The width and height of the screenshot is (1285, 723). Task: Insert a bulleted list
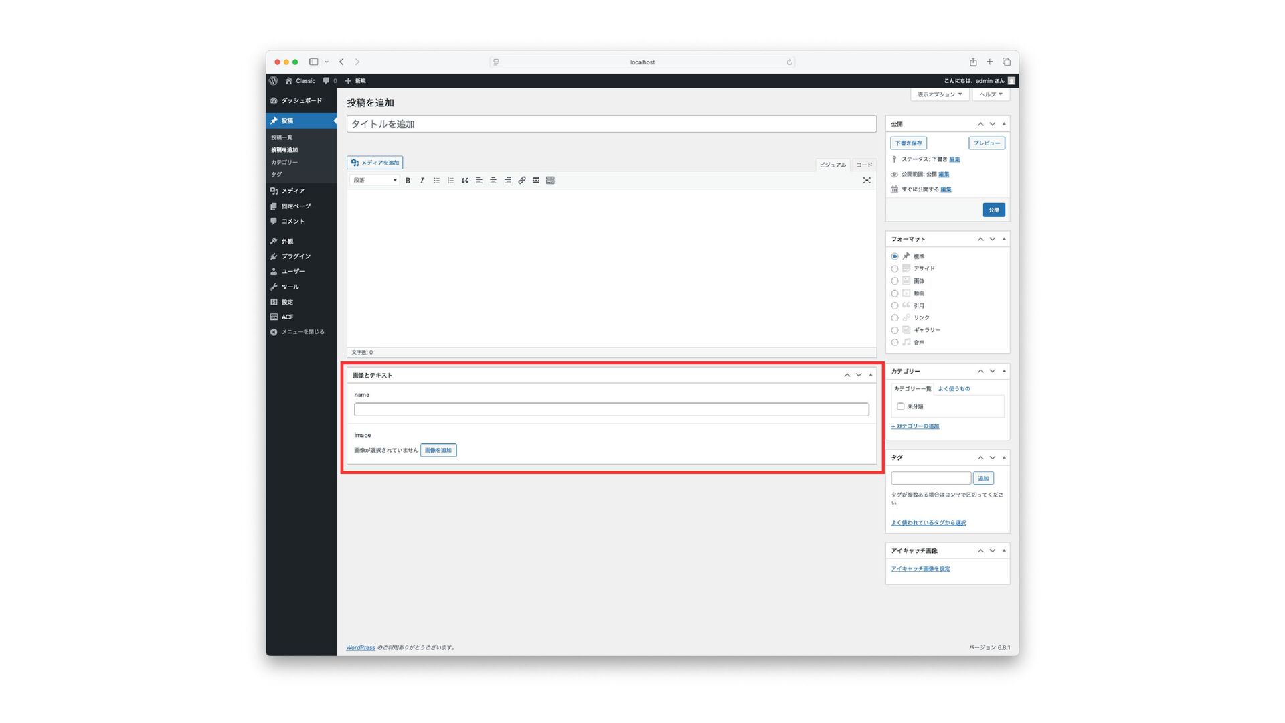(436, 181)
